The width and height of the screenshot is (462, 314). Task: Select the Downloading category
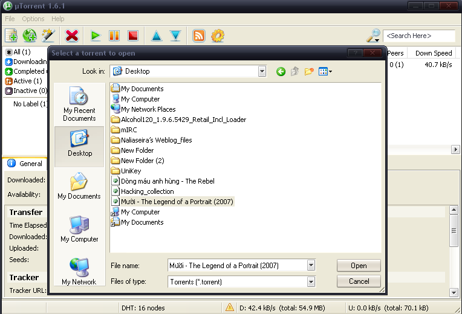tap(26, 62)
